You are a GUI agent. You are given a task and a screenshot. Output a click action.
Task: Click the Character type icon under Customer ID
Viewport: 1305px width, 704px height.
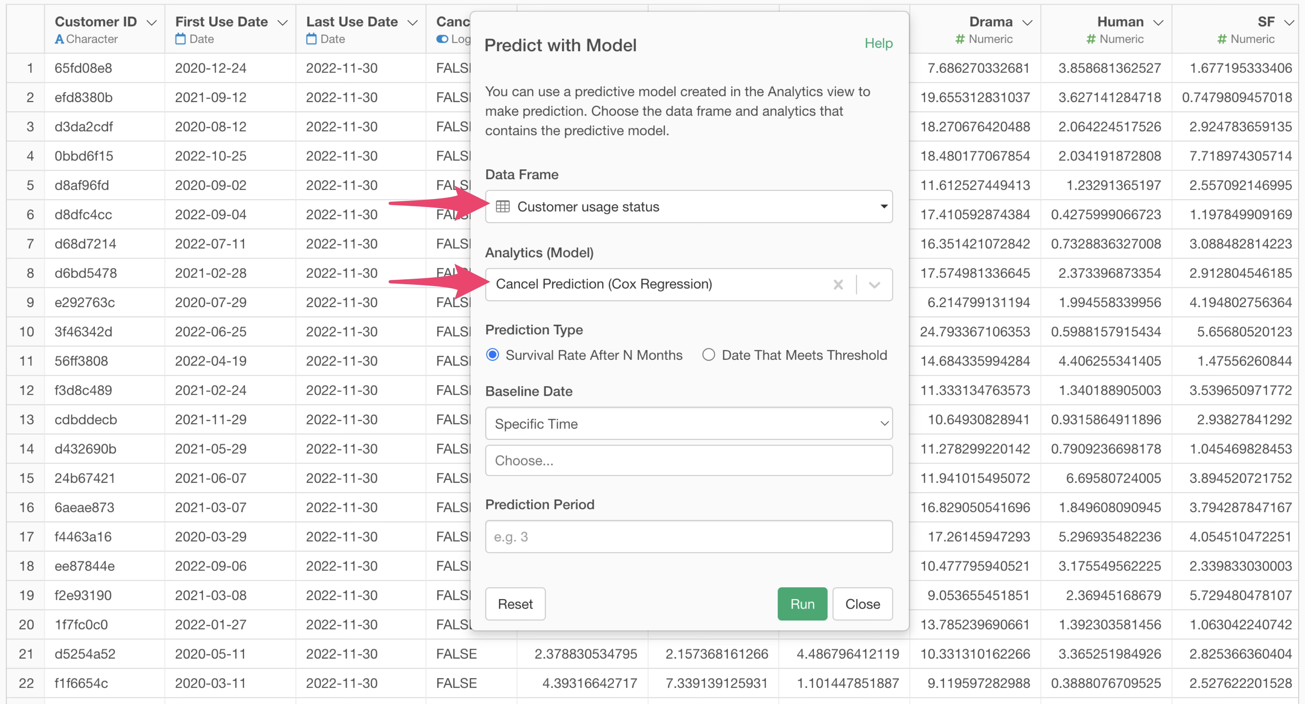(59, 39)
